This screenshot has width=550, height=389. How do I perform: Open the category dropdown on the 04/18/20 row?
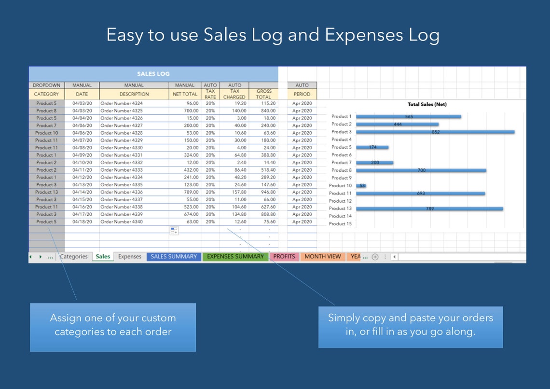click(46, 221)
